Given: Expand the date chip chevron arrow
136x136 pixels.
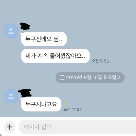Looking at the screenshot, I should point(119,77).
